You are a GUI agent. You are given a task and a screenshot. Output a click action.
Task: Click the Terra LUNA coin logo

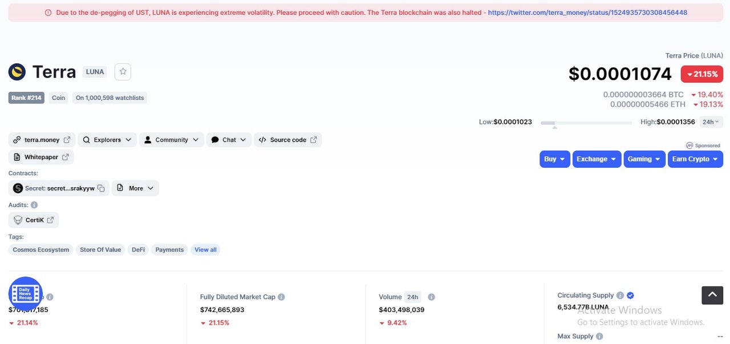17,72
